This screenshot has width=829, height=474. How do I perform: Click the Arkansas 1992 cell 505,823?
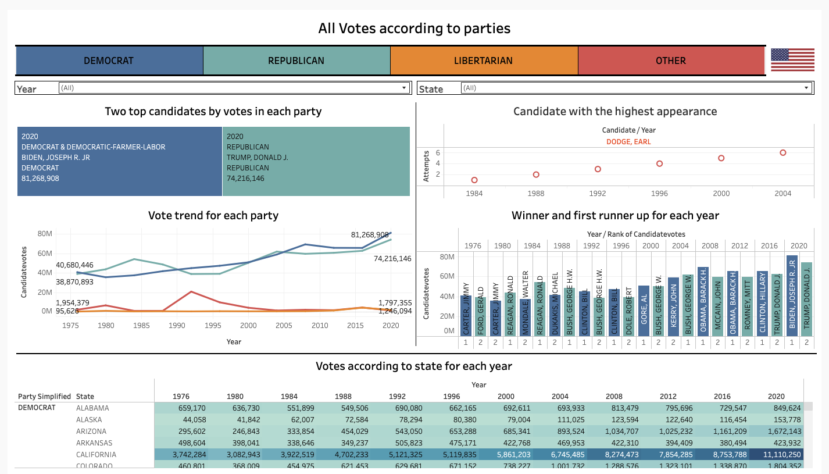397,443
